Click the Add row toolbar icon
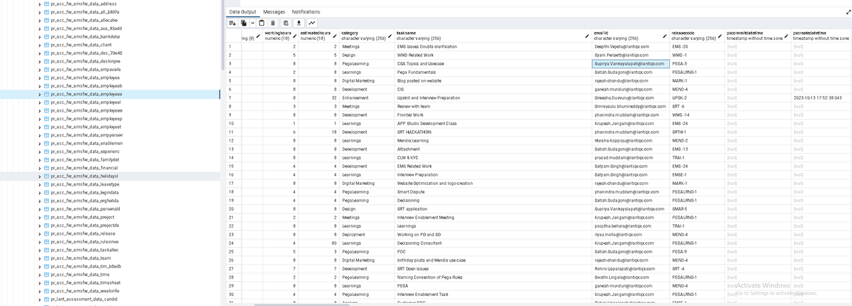The height and width of the screenshot is (306, 852). pos(232,23)
